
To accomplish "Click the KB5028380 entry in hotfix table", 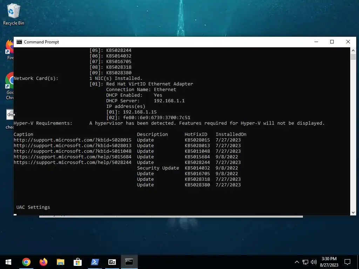I will (x=197, y=185).
